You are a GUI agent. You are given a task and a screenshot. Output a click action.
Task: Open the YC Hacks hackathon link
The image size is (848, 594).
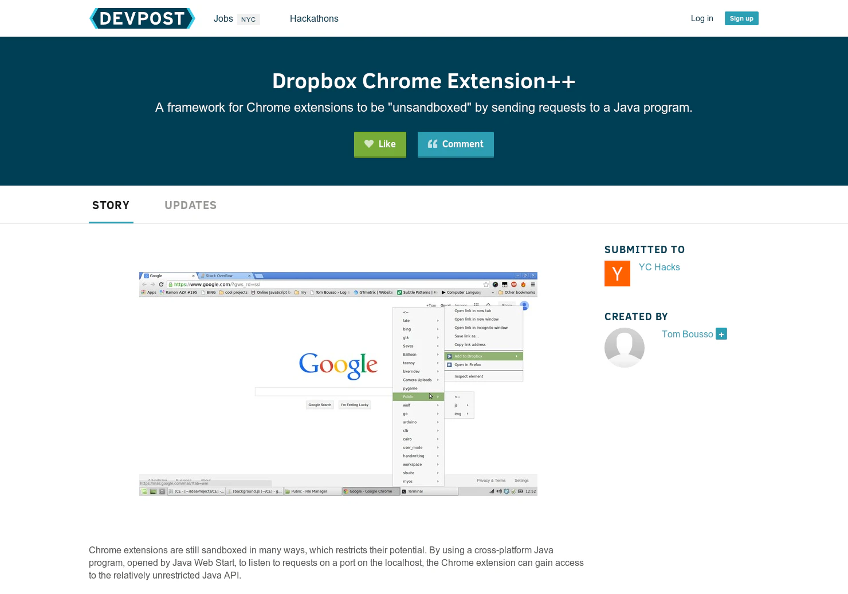(x=659, y=268)
